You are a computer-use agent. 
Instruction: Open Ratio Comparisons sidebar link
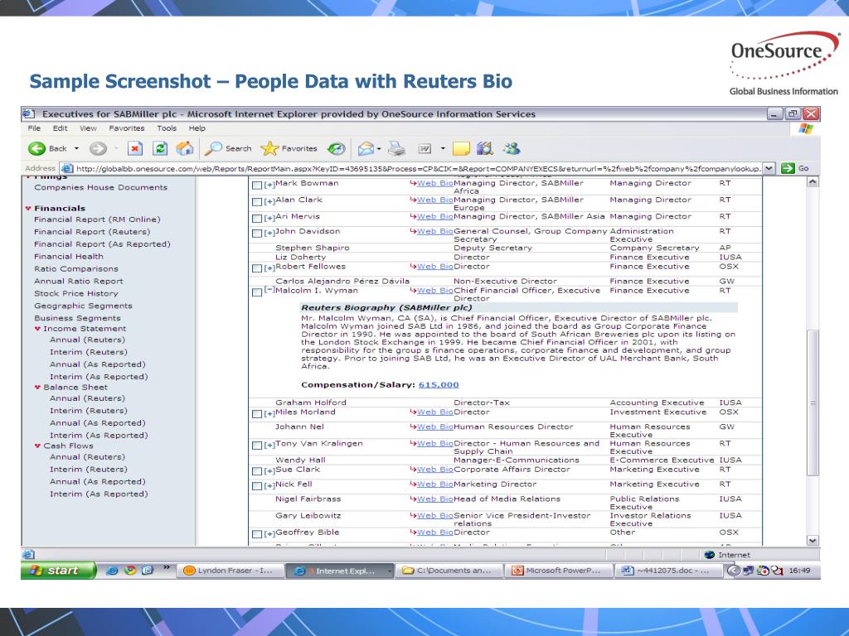(75, 269)
